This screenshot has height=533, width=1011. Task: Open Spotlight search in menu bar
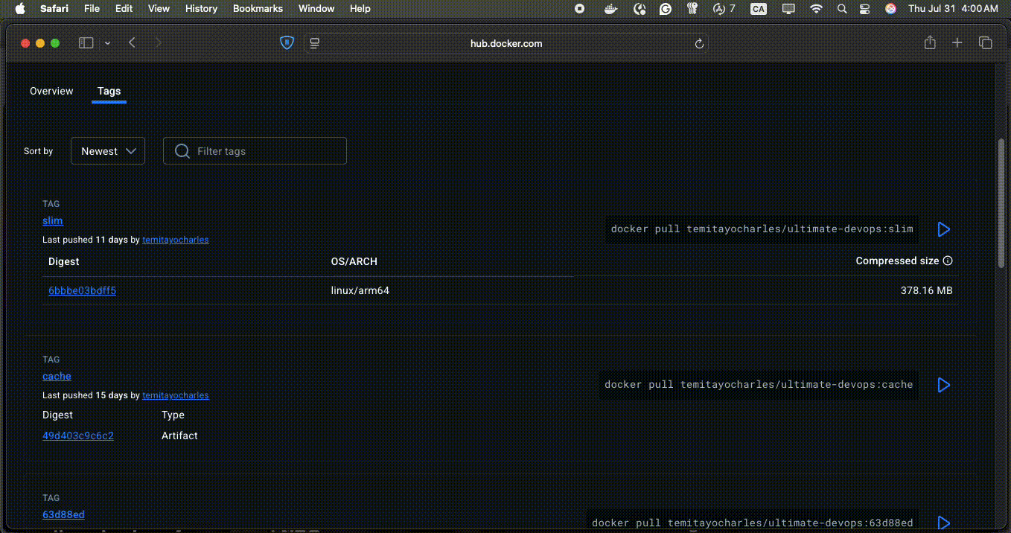[x=842, y=9]
